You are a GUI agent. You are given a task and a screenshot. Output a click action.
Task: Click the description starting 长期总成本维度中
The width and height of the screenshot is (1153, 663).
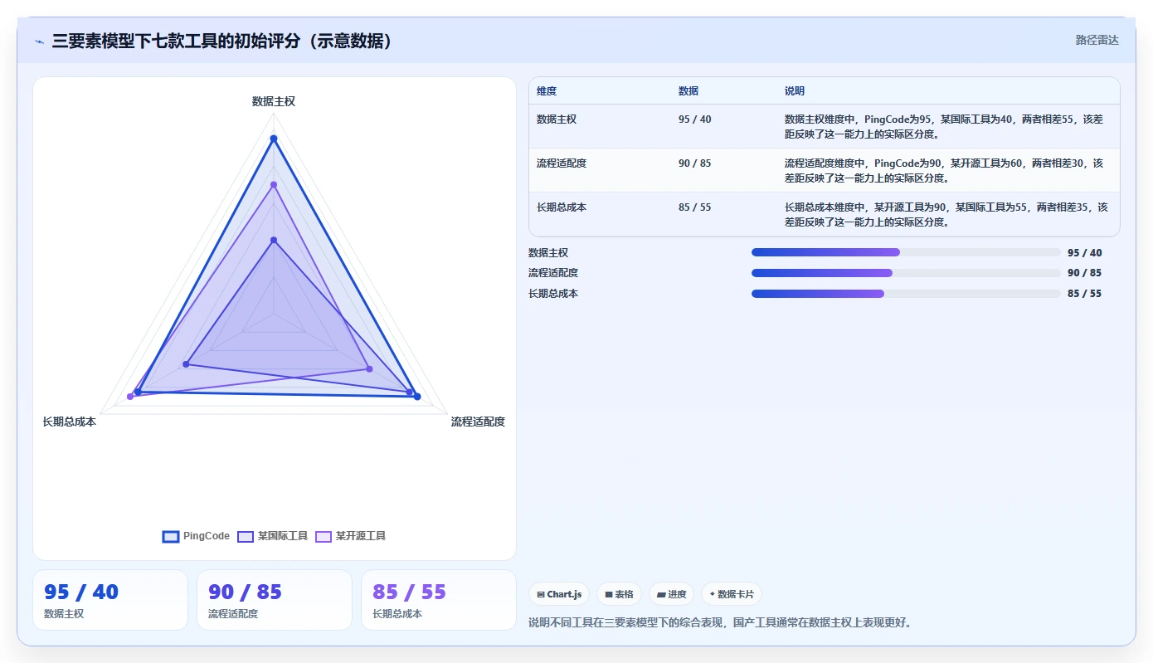point(946,214)
